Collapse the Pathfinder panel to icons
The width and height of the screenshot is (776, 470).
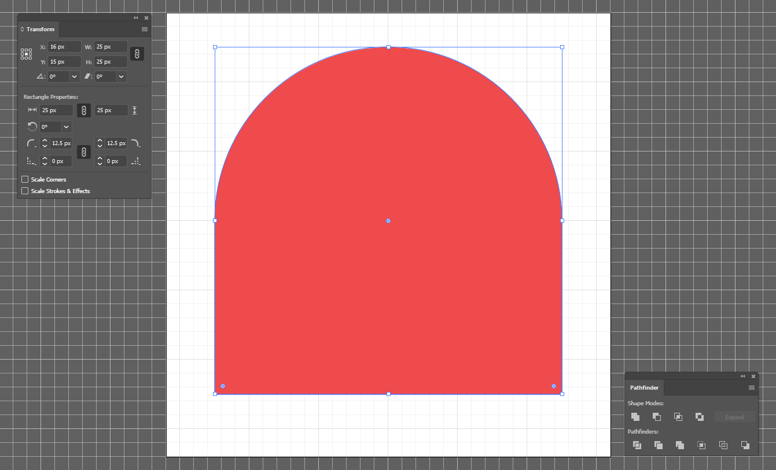[742, 376]
